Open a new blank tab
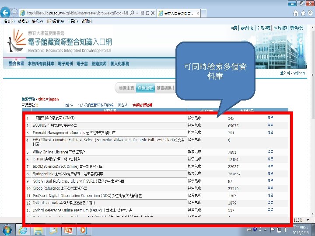The image size is (315, 236). (203, 13)
